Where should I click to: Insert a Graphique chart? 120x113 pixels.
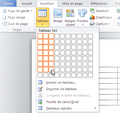tap(101, 17)
